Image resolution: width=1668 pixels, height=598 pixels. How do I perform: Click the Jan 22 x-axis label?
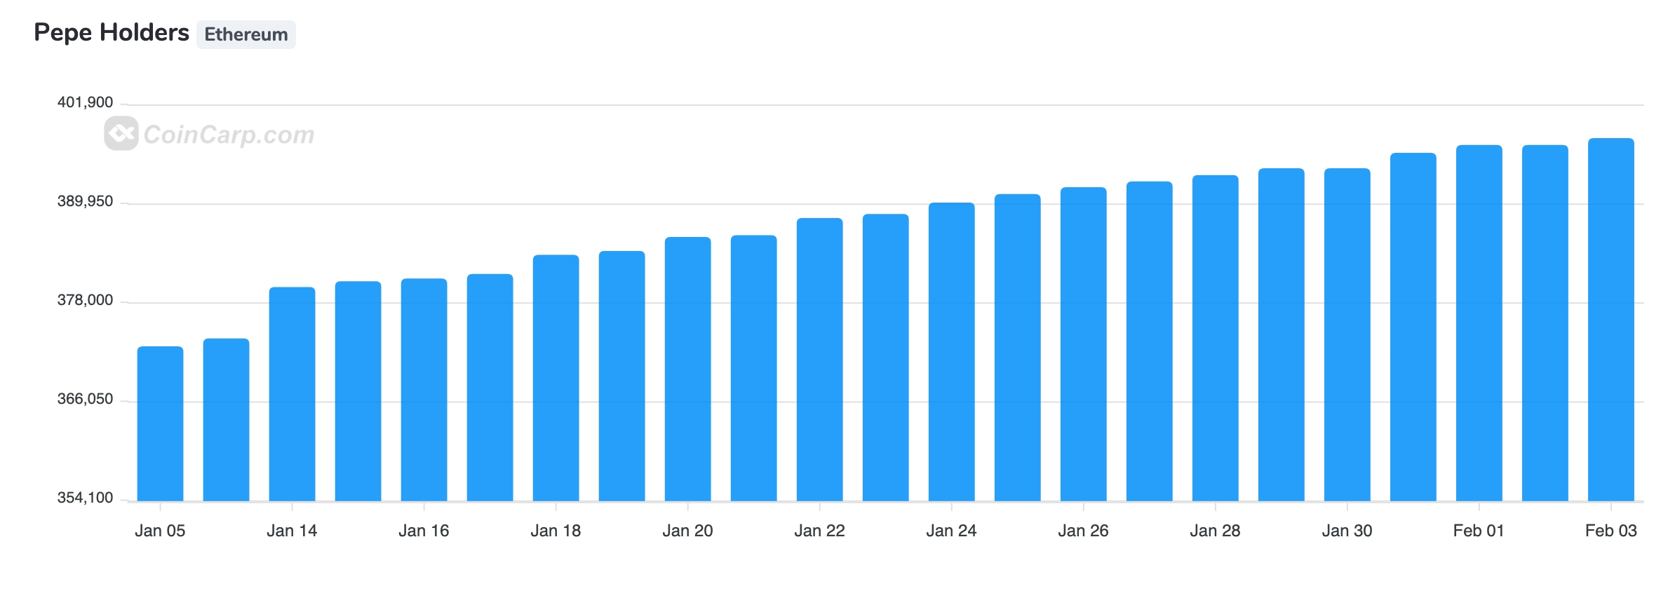click(819, 531)
